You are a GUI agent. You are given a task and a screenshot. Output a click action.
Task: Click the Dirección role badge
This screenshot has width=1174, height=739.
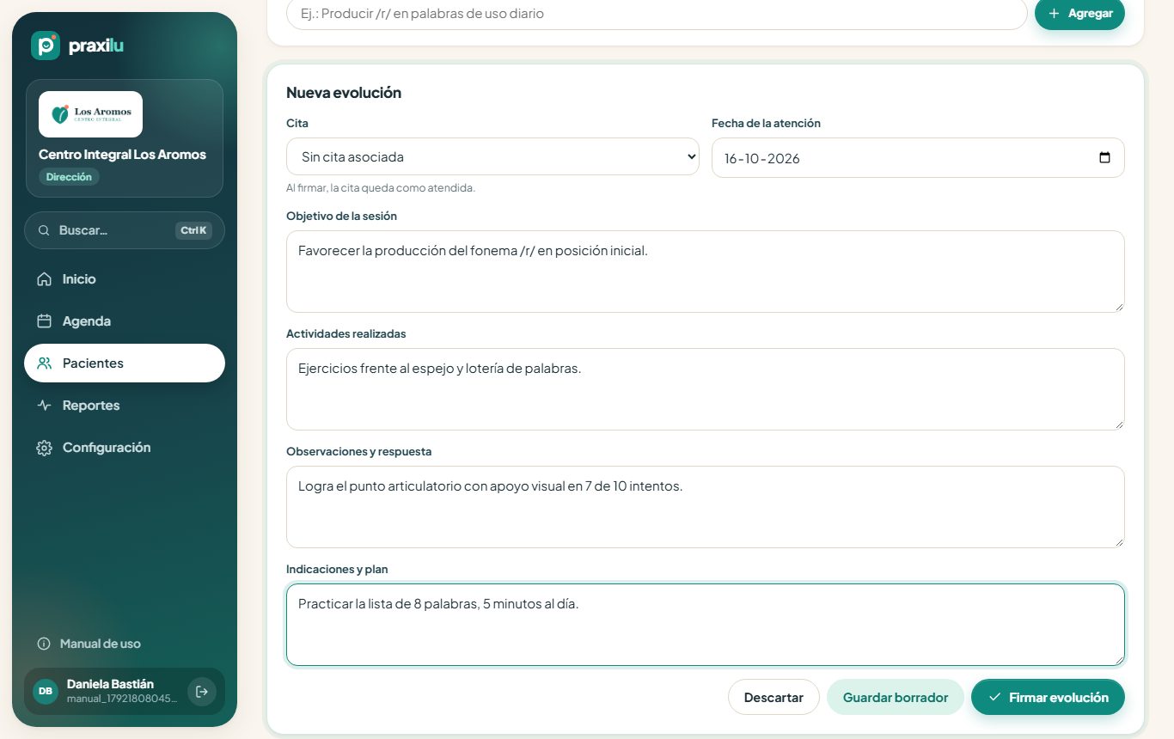point(69,177)
